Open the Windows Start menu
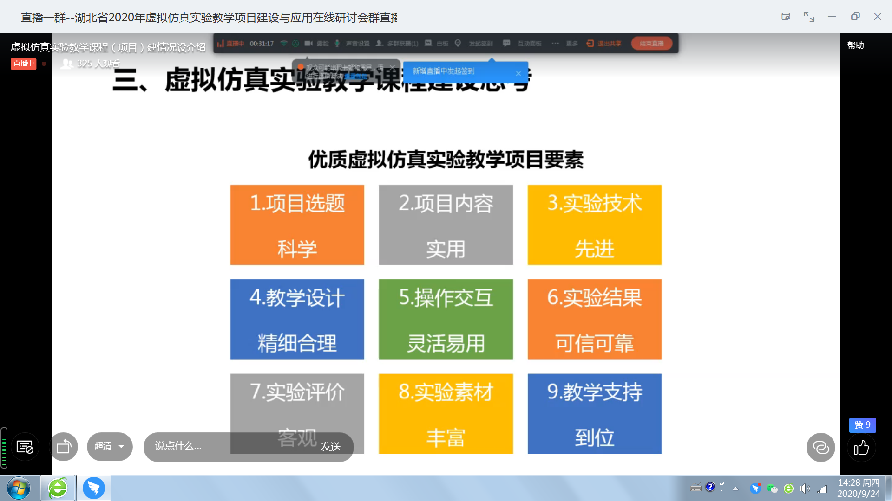892x501 pixels. pos(19,488)
